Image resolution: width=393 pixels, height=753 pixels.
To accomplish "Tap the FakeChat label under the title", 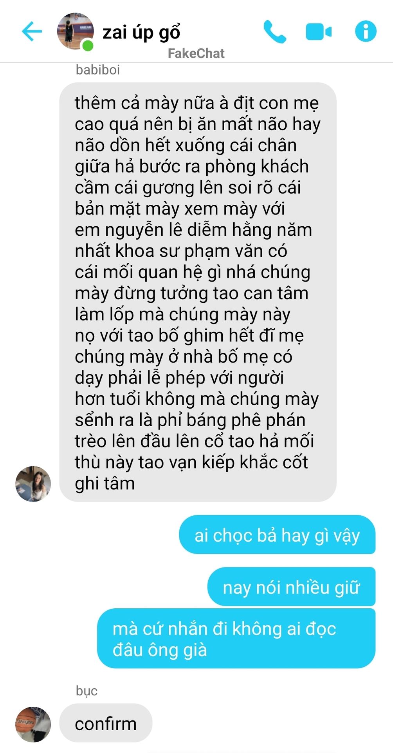I will [x=196, y=53].
